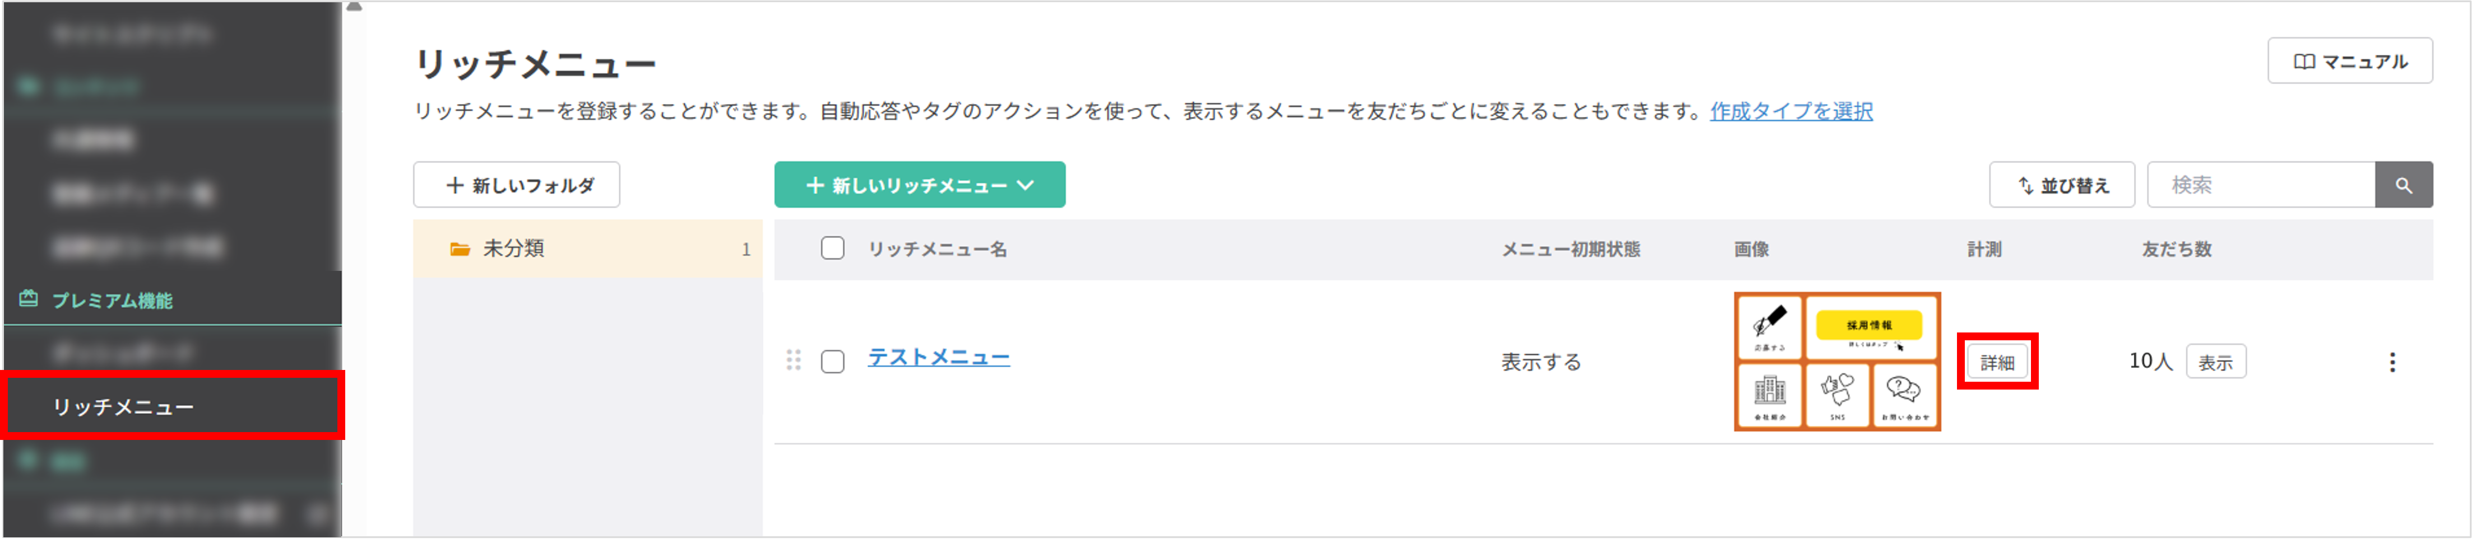Open the three-dot menu at the row's right end
The width and height of the screenshot is (2472, 539).
2391,362
